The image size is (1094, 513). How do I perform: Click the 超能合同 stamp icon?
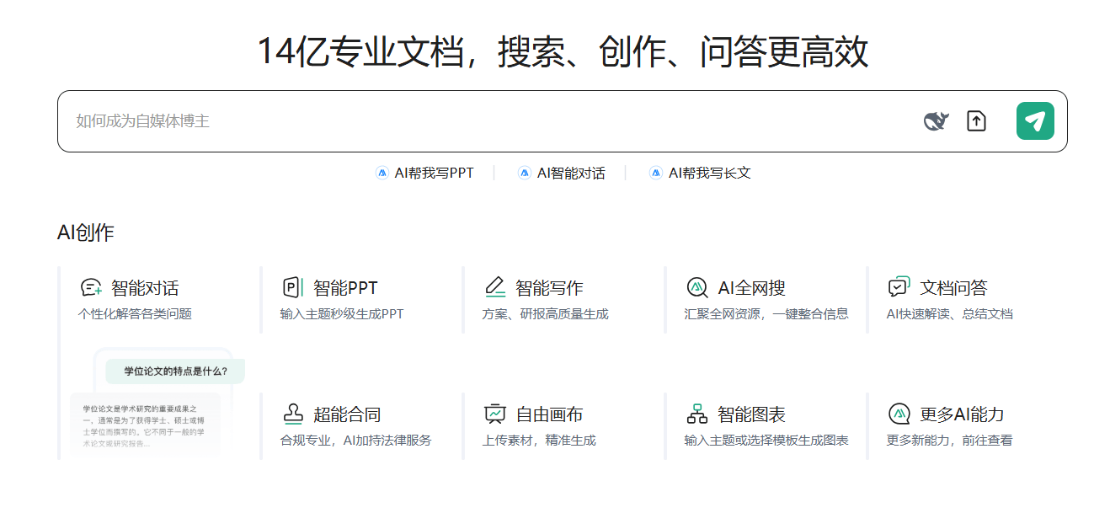click(292, 414)
